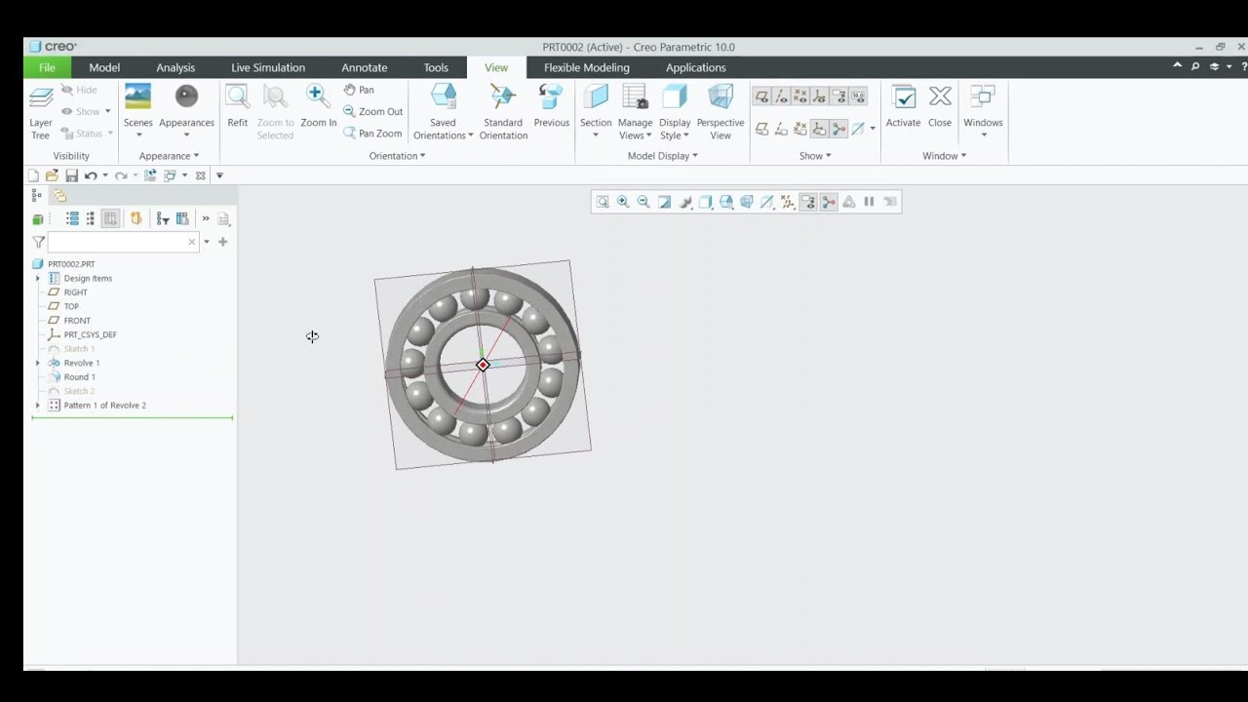
Task: Expand the Design Items node
Action: pyautogui.click(x=38, y=279)
